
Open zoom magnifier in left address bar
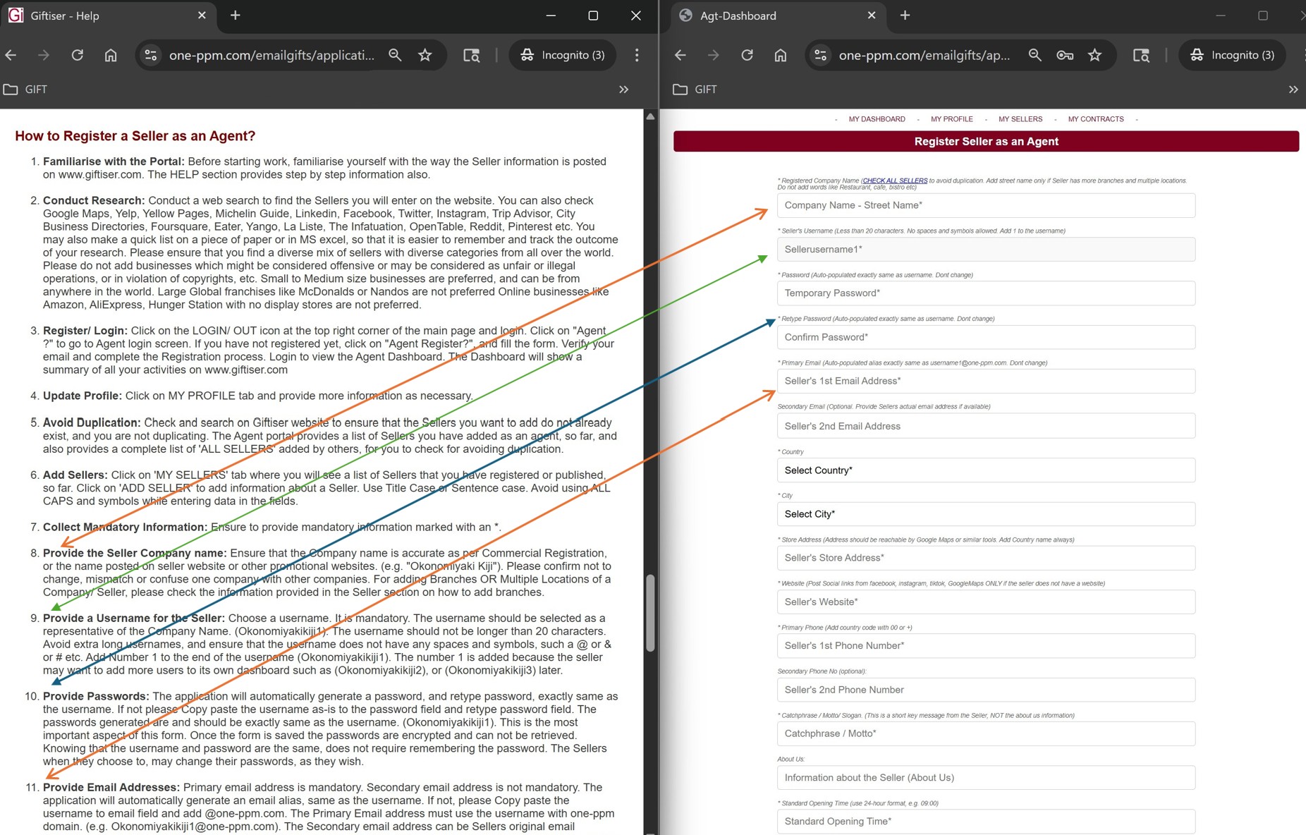click(x=395, y=55)
